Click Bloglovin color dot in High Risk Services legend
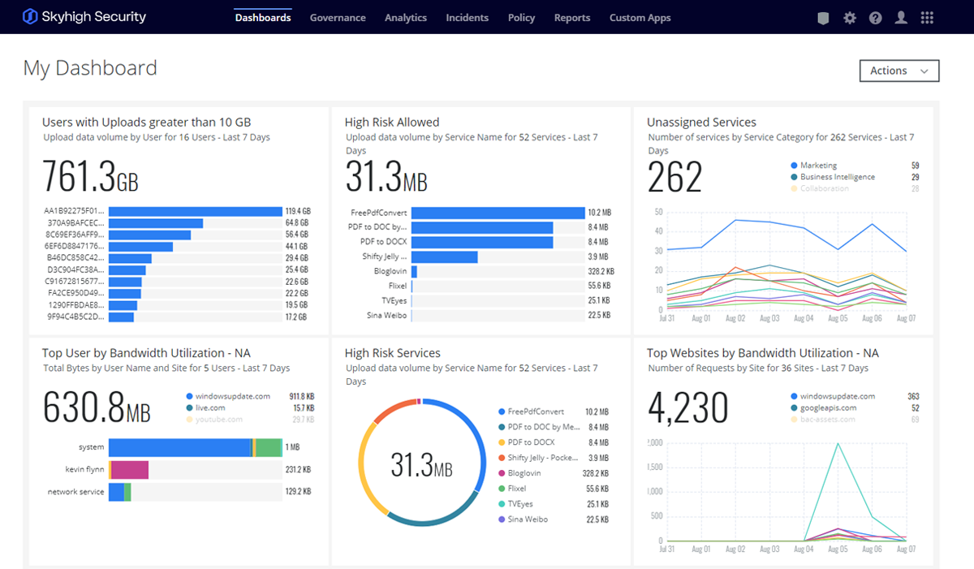This screenshot has height=569, width=974. pyautogui.click(x=501, y=473)
